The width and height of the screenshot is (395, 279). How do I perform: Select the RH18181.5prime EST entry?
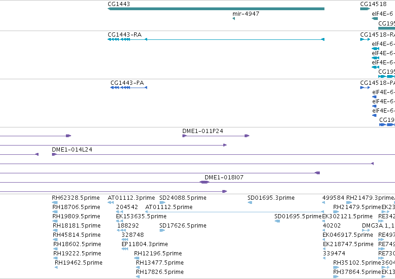(x=77, y=226)
